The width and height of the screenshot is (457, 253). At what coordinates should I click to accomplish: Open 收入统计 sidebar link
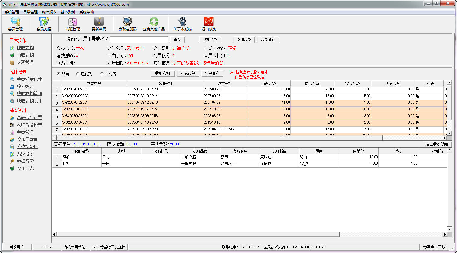(25, 86)
